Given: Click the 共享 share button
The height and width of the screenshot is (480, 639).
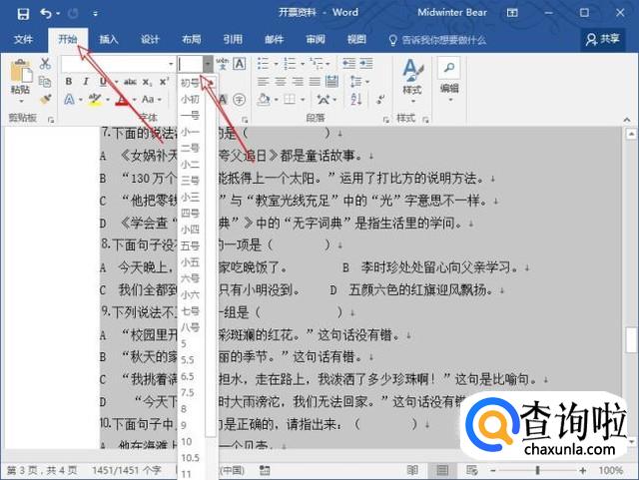Looking at the screenshot, I should (x=603, y=40).
